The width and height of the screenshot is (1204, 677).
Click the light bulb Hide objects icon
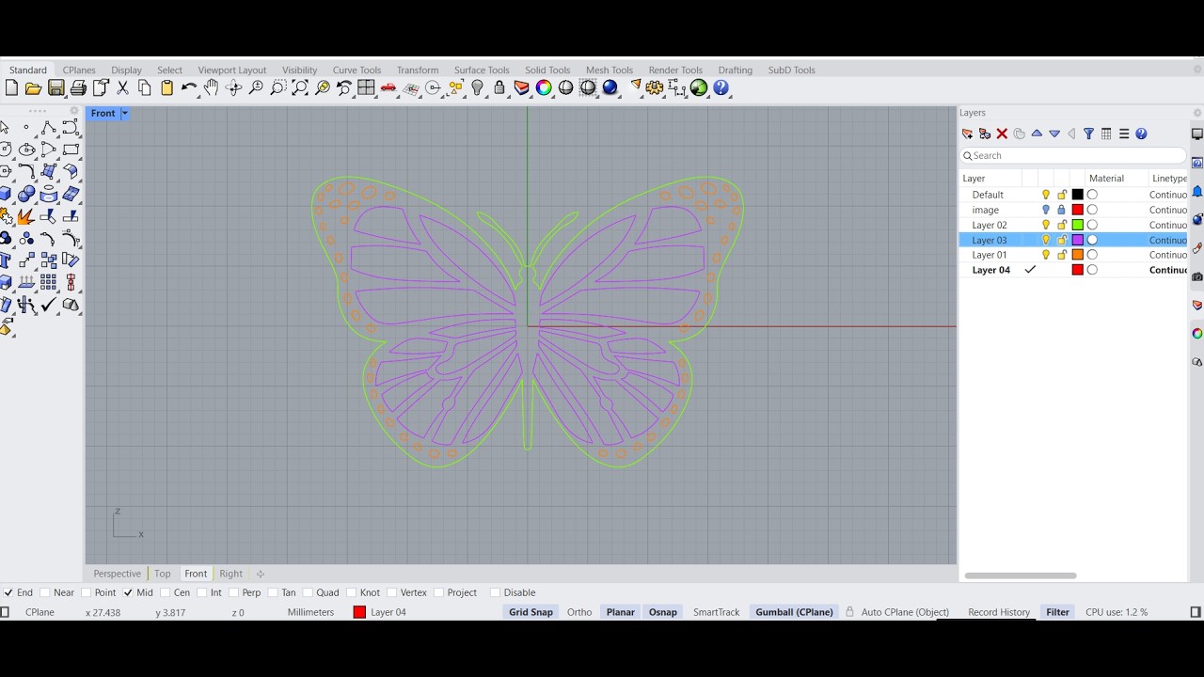(478, 88)
